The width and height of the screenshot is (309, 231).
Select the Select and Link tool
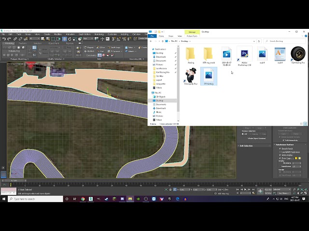tap(15, 39)
